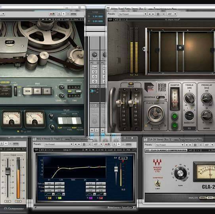Delete preset X icon in Abbey Road Plates
Screen dimensions: 215x214
point(163,14)
